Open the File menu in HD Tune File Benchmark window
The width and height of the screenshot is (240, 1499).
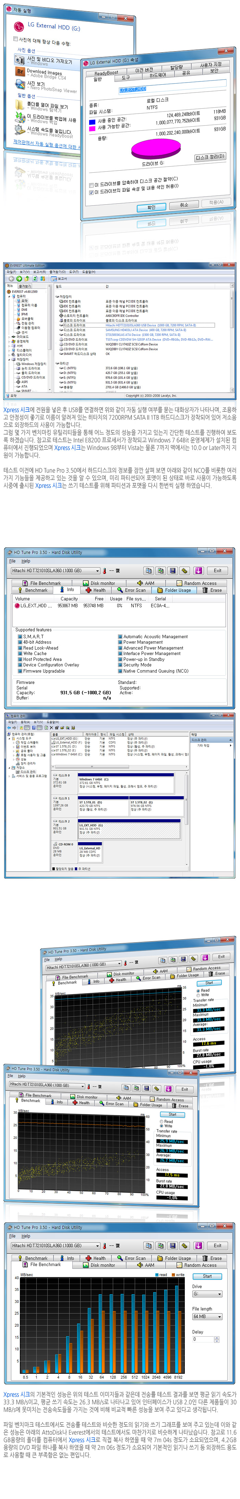pyautogui.click(x=12, y=1236)
